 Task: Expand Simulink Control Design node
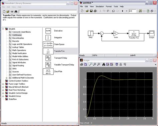click(3, 93)
